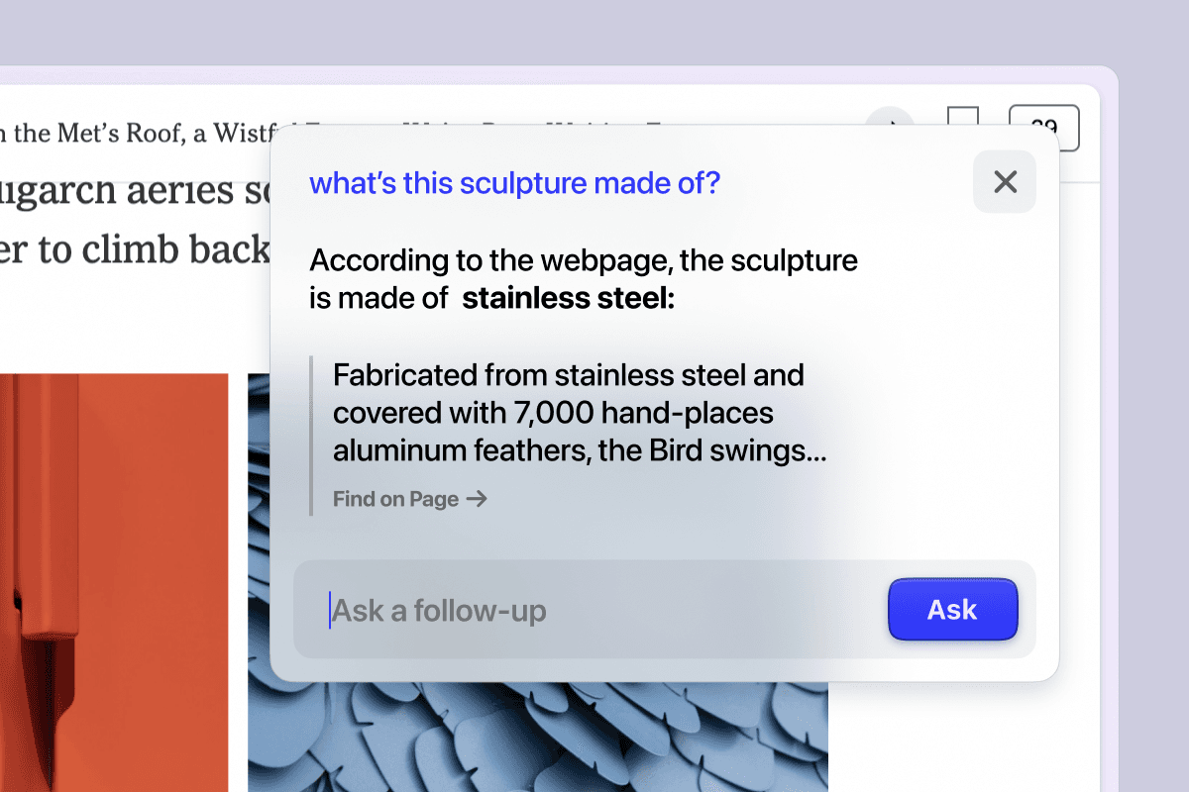Screen dimensions: 1189x792
Task: Click the 99 tab counter badge
Action: [x=1044, y=127]
